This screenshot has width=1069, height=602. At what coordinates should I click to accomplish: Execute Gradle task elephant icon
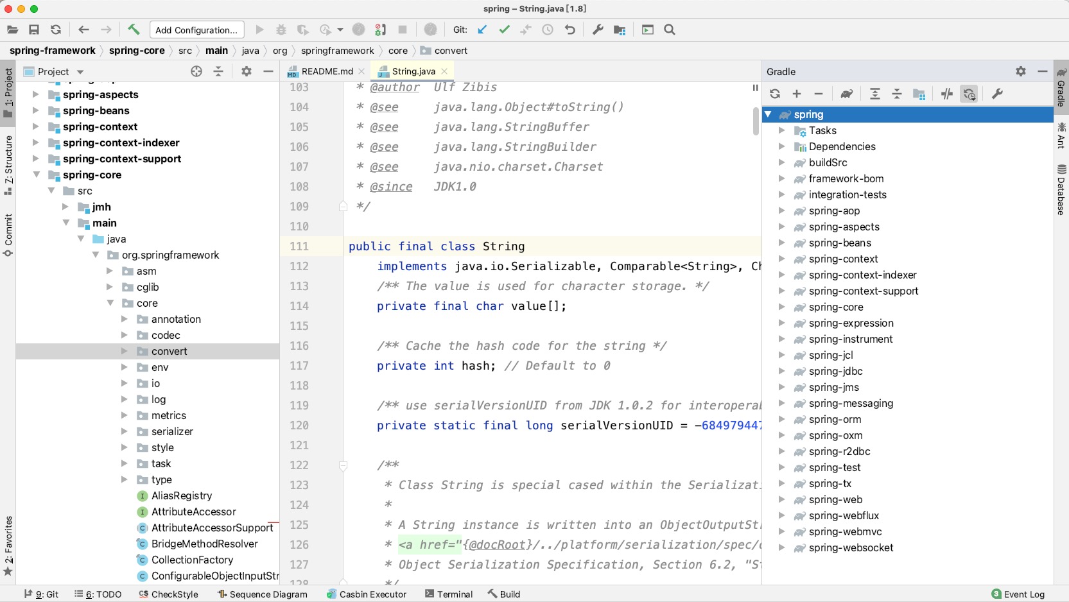click(847, 94)
